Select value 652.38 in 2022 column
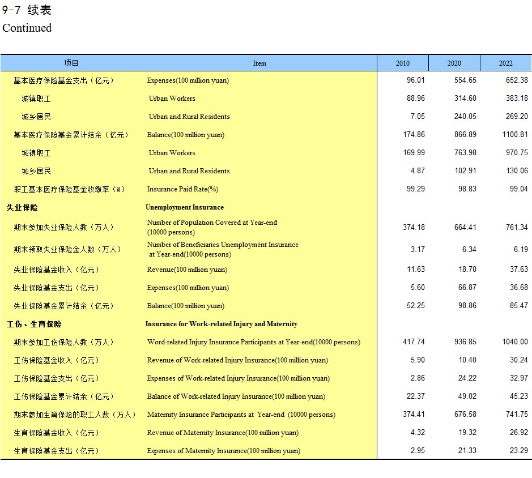The image size is (532, 478). pyautogui.click(x=517, y=80)
